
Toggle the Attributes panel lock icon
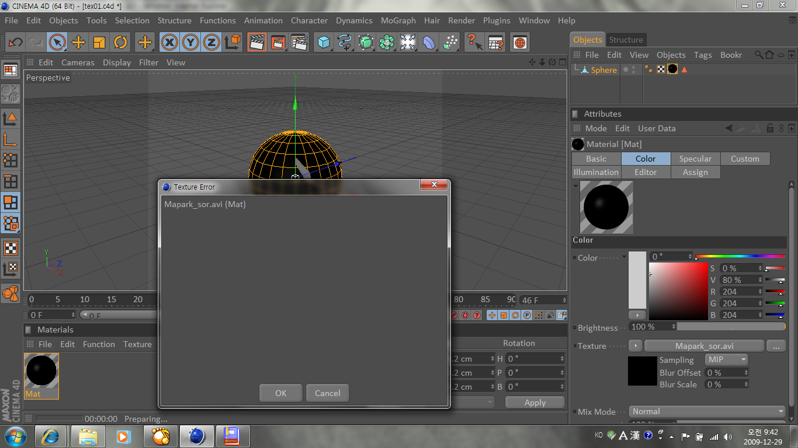click(770, 128)
